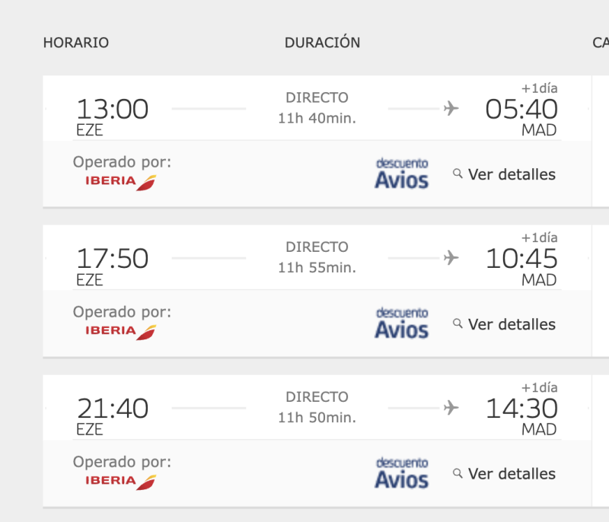
Task: Click the Iberia logo on the 13:00 flight
Action: click(120, 182)
